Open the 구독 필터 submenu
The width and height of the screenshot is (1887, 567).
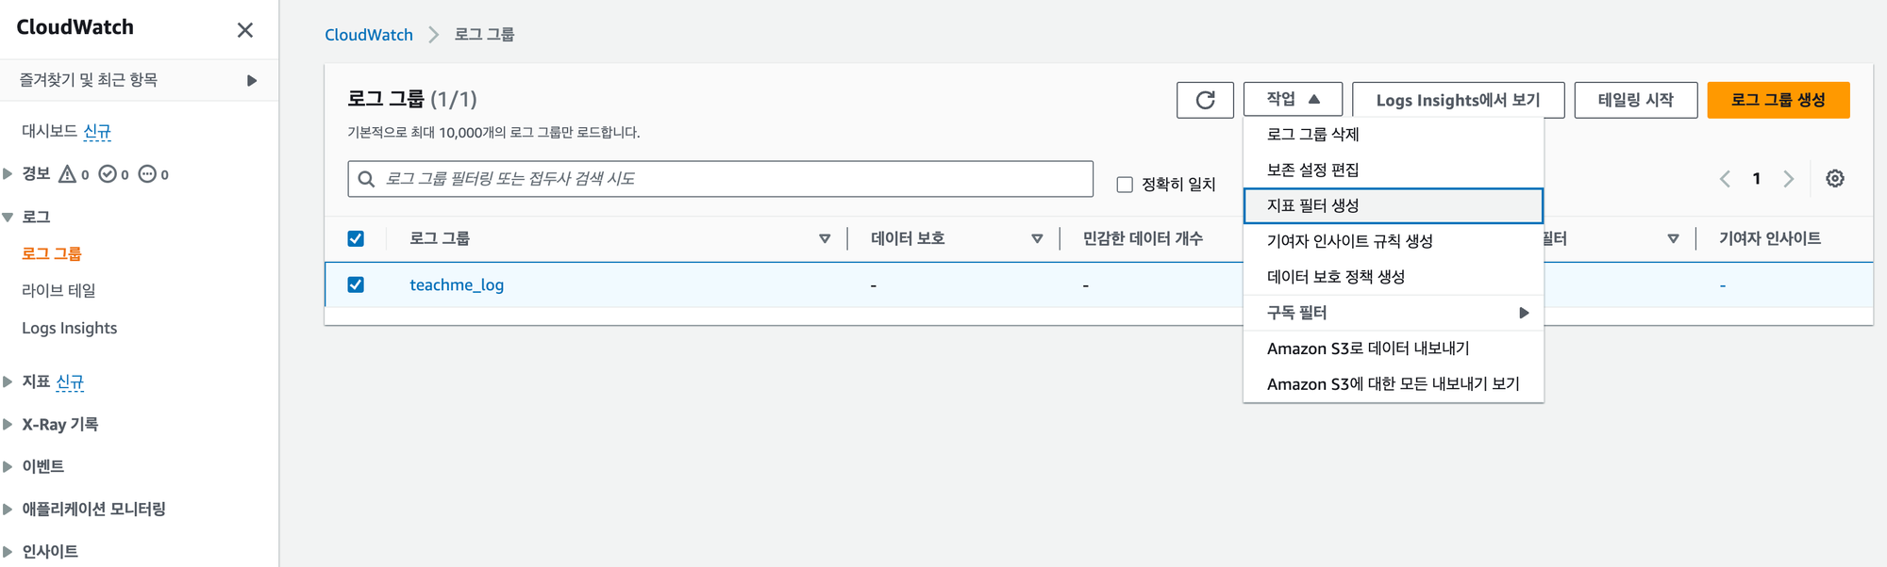coord(1394,313)
